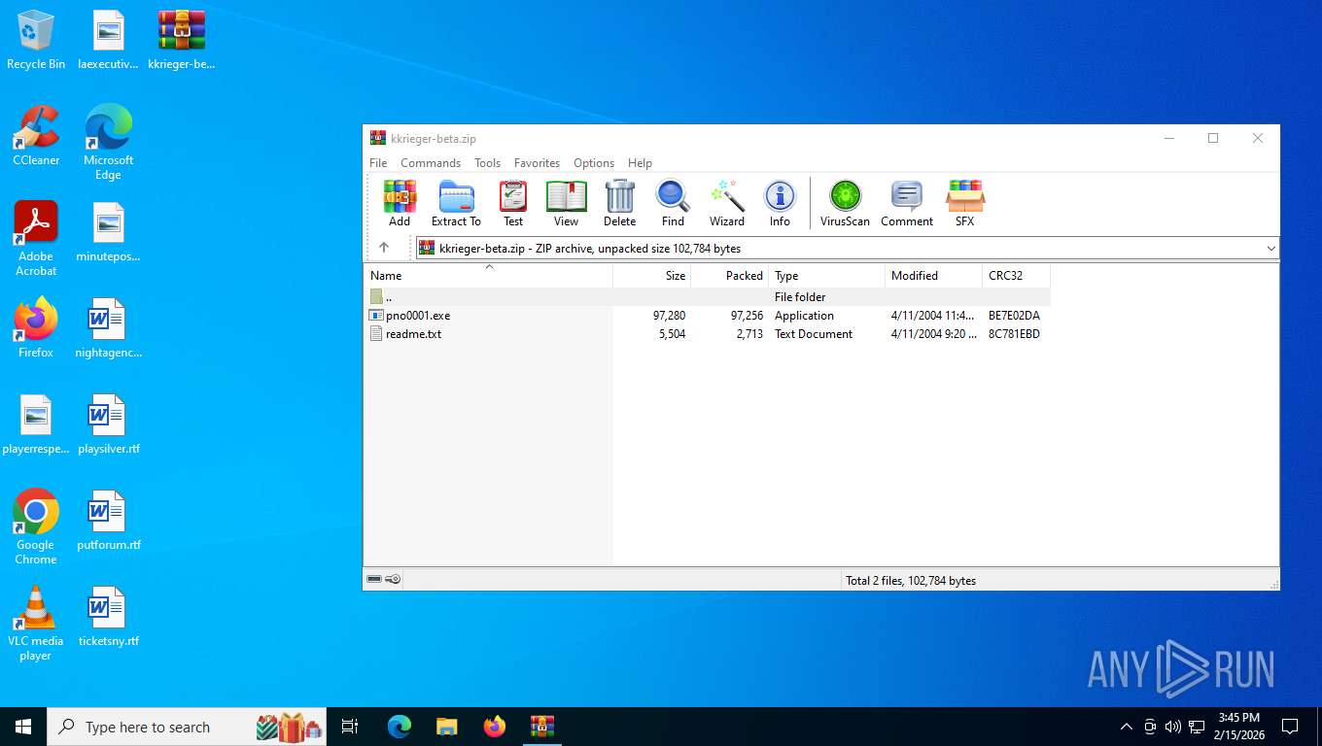Click status text 'Total 2 files, 102,784 bytes'
Viewport: 1322px width, 746px height.
(x=911, y=581)
